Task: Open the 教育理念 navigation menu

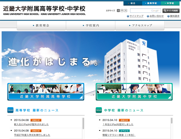Action: [x=41, y=25]
